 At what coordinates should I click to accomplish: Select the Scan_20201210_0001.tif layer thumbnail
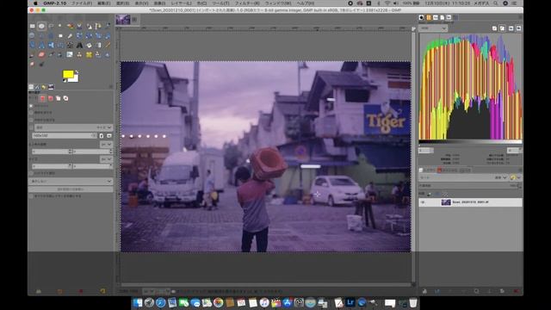[x=446, y=202]
